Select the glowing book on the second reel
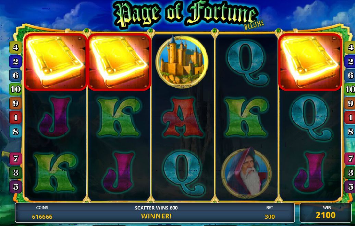355x226 pixels. 119,62
